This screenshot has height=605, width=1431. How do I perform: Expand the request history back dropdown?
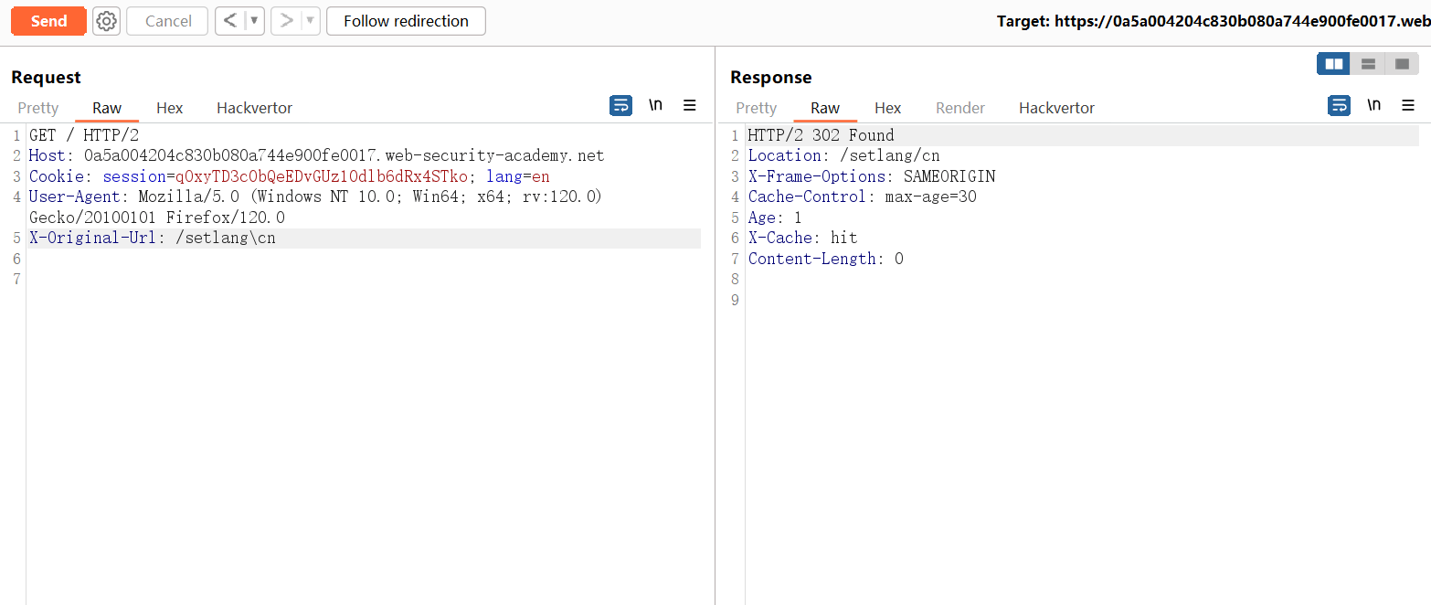(255, 21)
